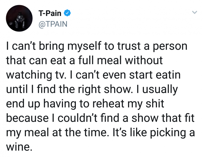Expand the tweet options chevron arrow
203x157 pixels.
point(194,13)
